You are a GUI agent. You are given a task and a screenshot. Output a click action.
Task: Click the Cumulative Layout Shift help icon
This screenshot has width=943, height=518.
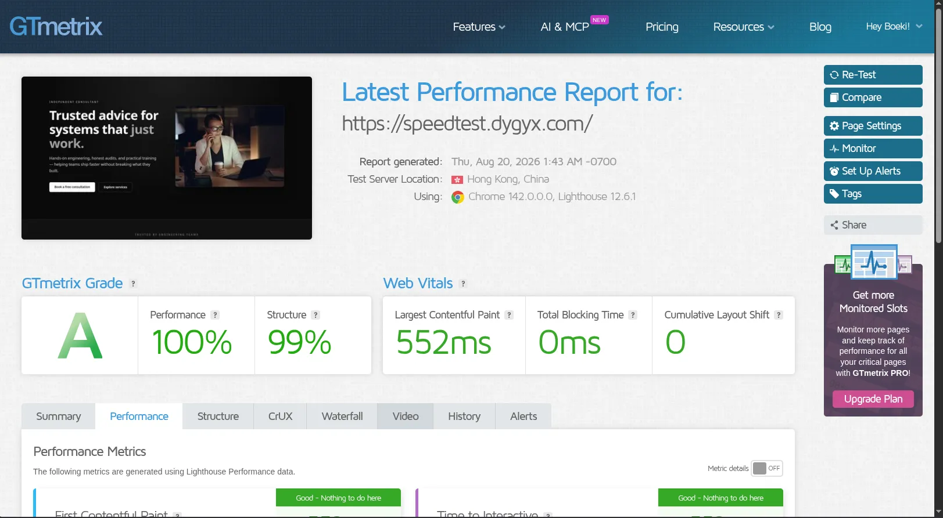tap(779, 315)
